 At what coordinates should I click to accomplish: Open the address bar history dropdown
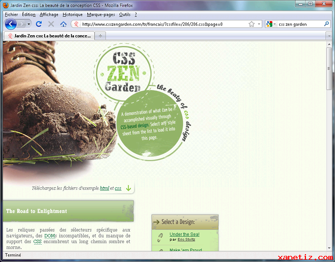(x=259, y=24)
